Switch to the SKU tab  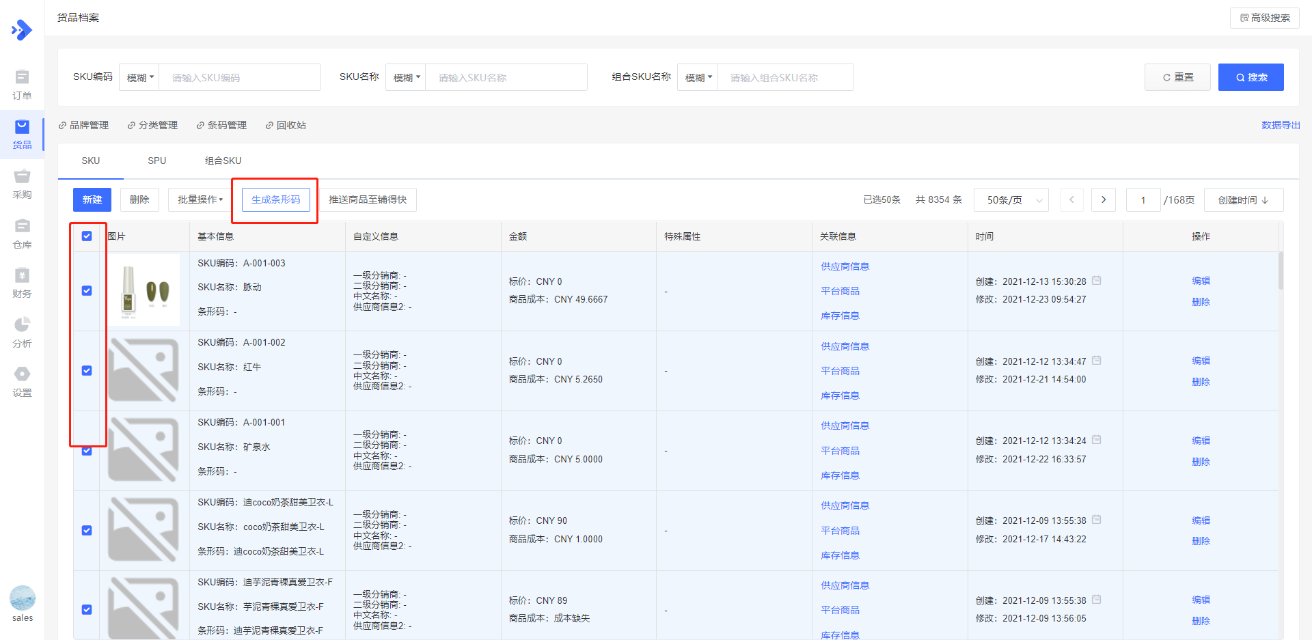click(91, 161)
